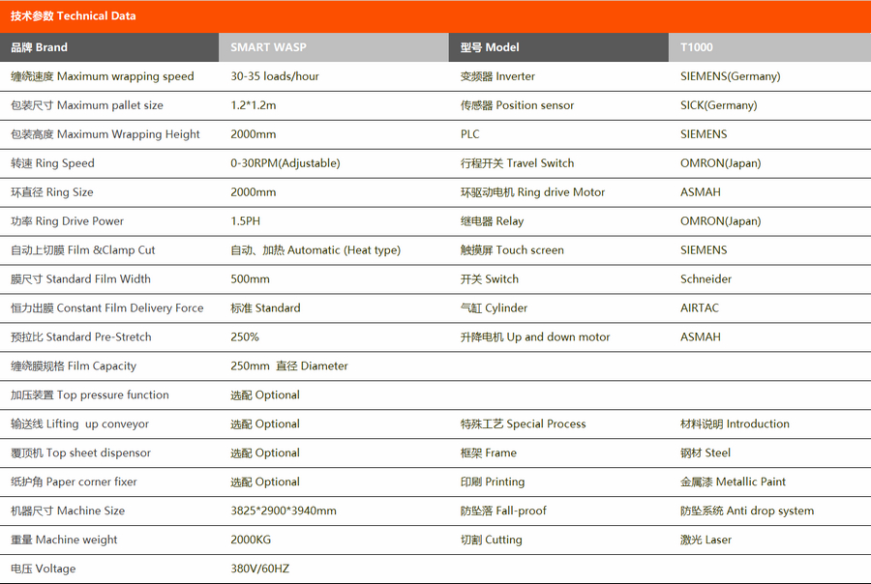
Task: Click the Automatic (Heat type) value
Action: click(x=315, y=250)
